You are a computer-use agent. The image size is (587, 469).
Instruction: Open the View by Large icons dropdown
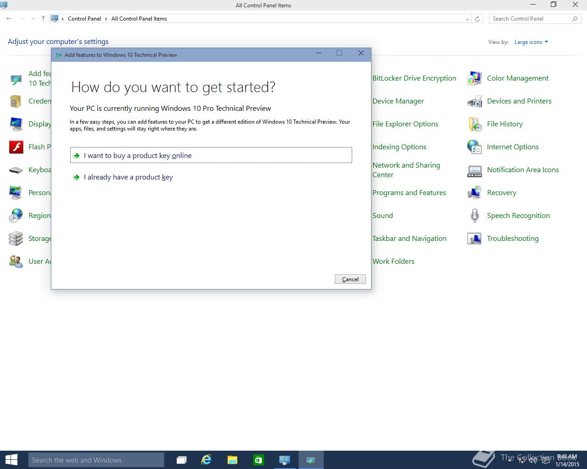point(531,42)
